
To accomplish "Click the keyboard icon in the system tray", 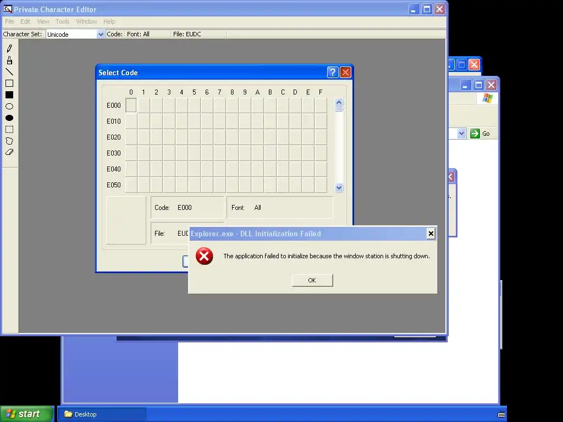I will (x=501, y=414).
